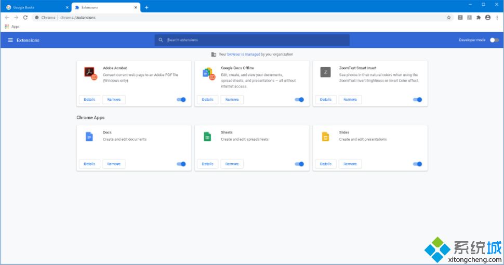Close the Extensions tab

pyautogui.click(x=136, y=7)
